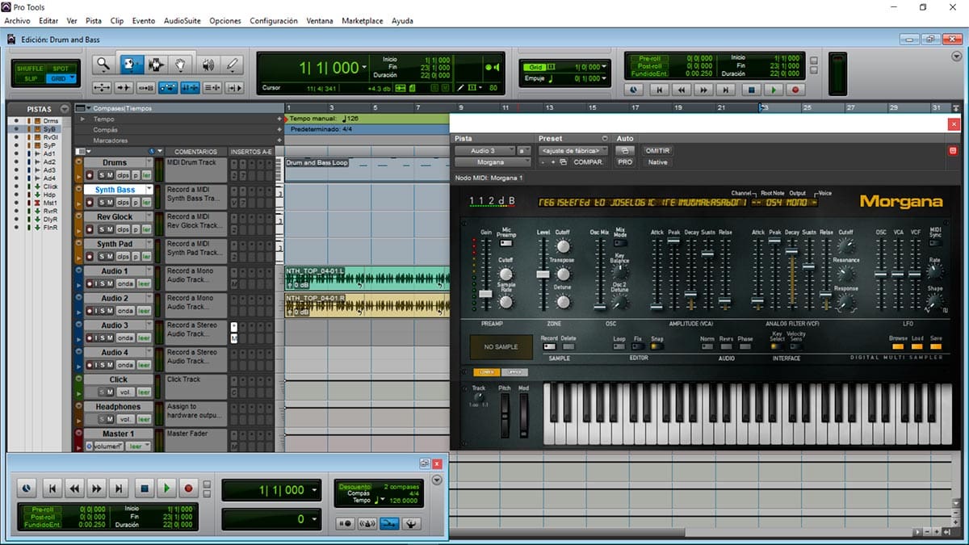Select the Pencil tool

233,65
